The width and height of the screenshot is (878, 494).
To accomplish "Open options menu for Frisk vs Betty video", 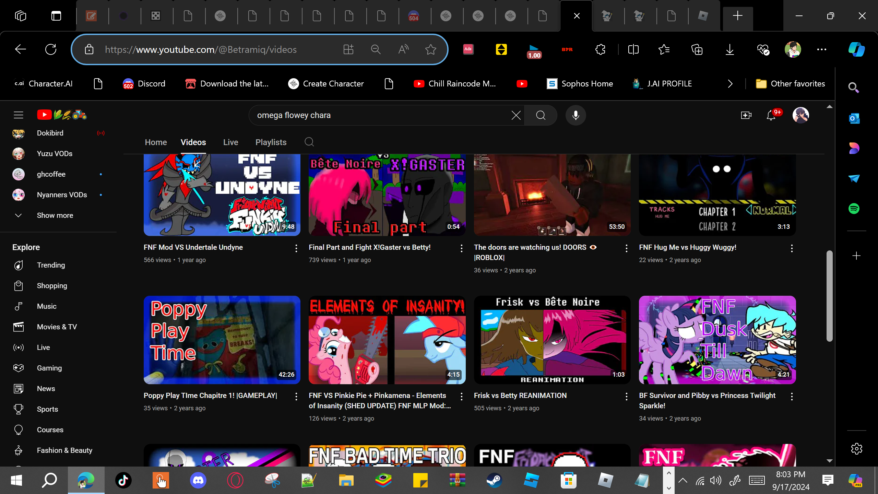I will [x=626, y=397].
